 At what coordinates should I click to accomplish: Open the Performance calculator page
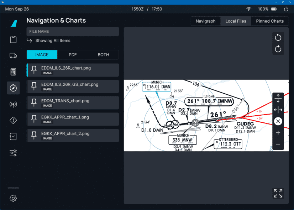click(13, 72)
